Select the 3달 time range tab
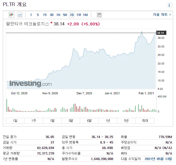 click(71, 121)
